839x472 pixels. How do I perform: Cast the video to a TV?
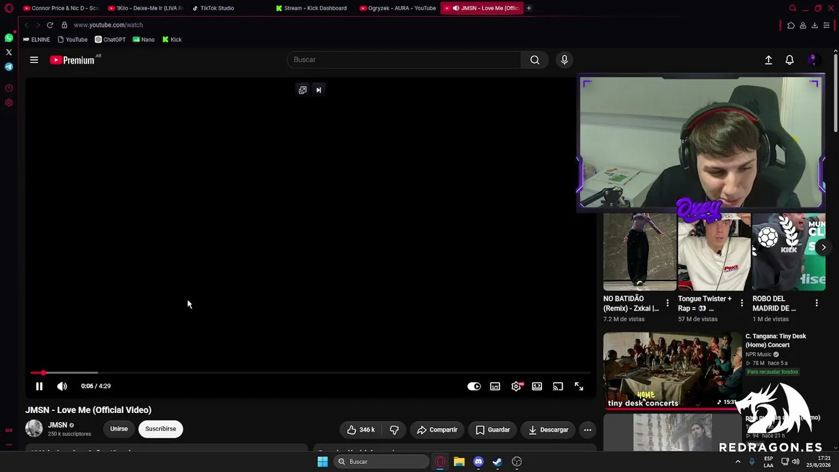558,386
